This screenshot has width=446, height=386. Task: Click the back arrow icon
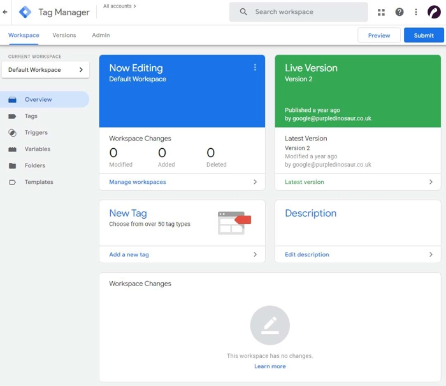(6, 12)
